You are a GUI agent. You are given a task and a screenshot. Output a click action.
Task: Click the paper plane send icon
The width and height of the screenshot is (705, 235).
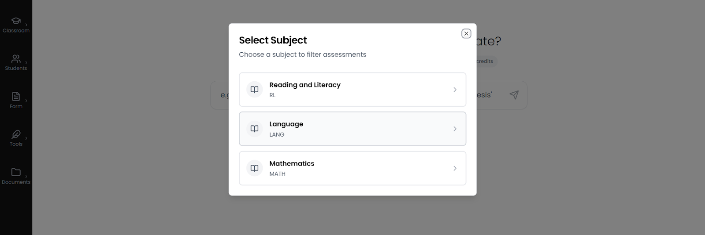tap(514, 95)
